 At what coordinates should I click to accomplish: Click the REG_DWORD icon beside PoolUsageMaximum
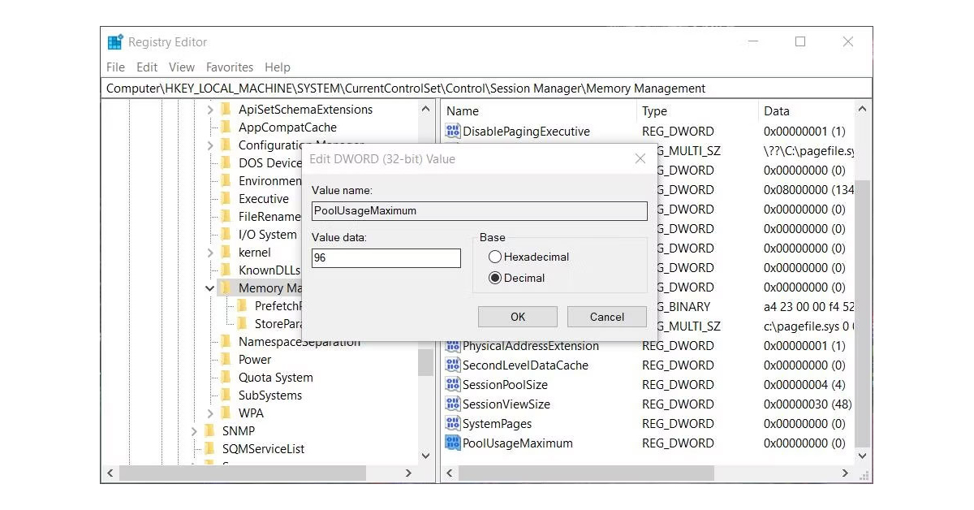coord(452,443)
